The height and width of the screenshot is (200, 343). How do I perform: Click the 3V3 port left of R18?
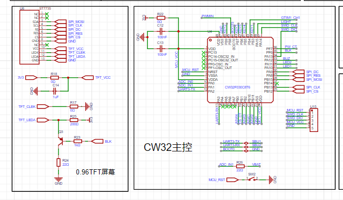click(31, 78)
